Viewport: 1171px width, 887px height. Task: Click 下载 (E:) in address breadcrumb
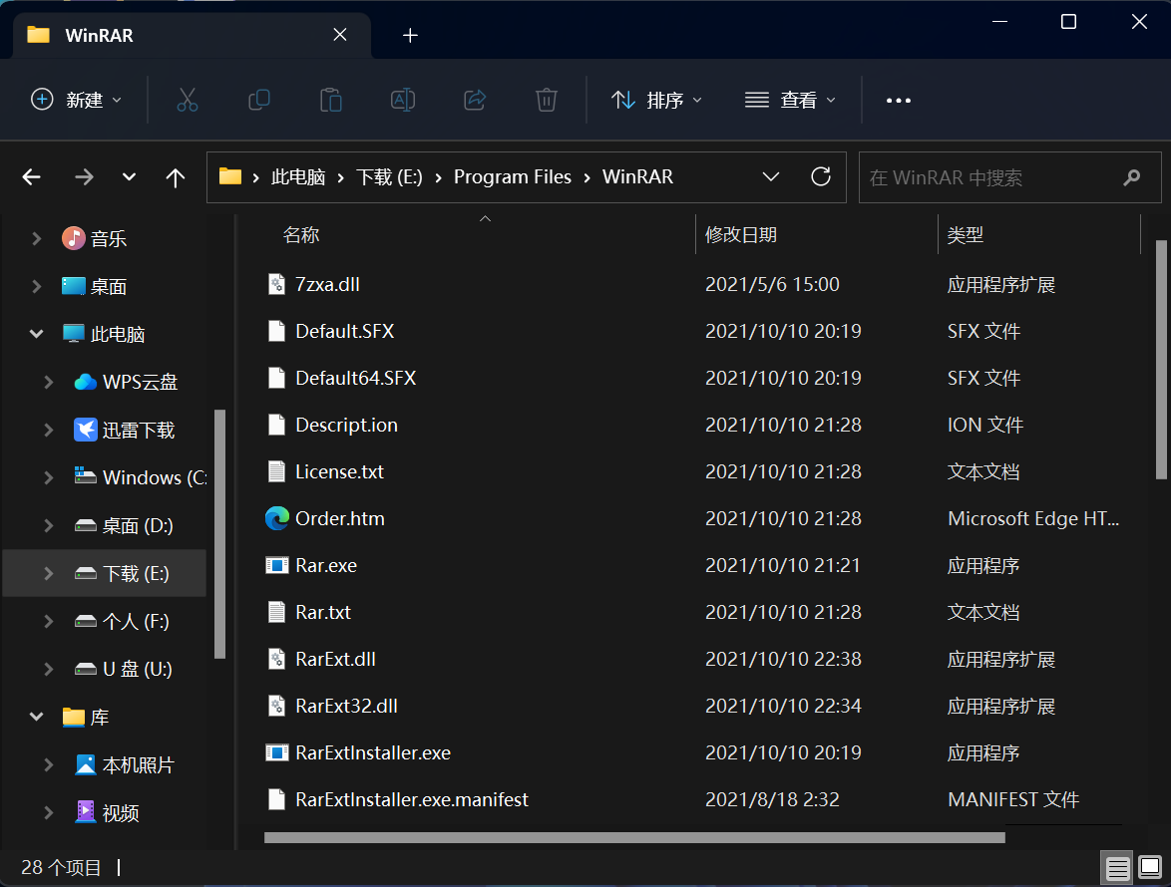point(389,176)
